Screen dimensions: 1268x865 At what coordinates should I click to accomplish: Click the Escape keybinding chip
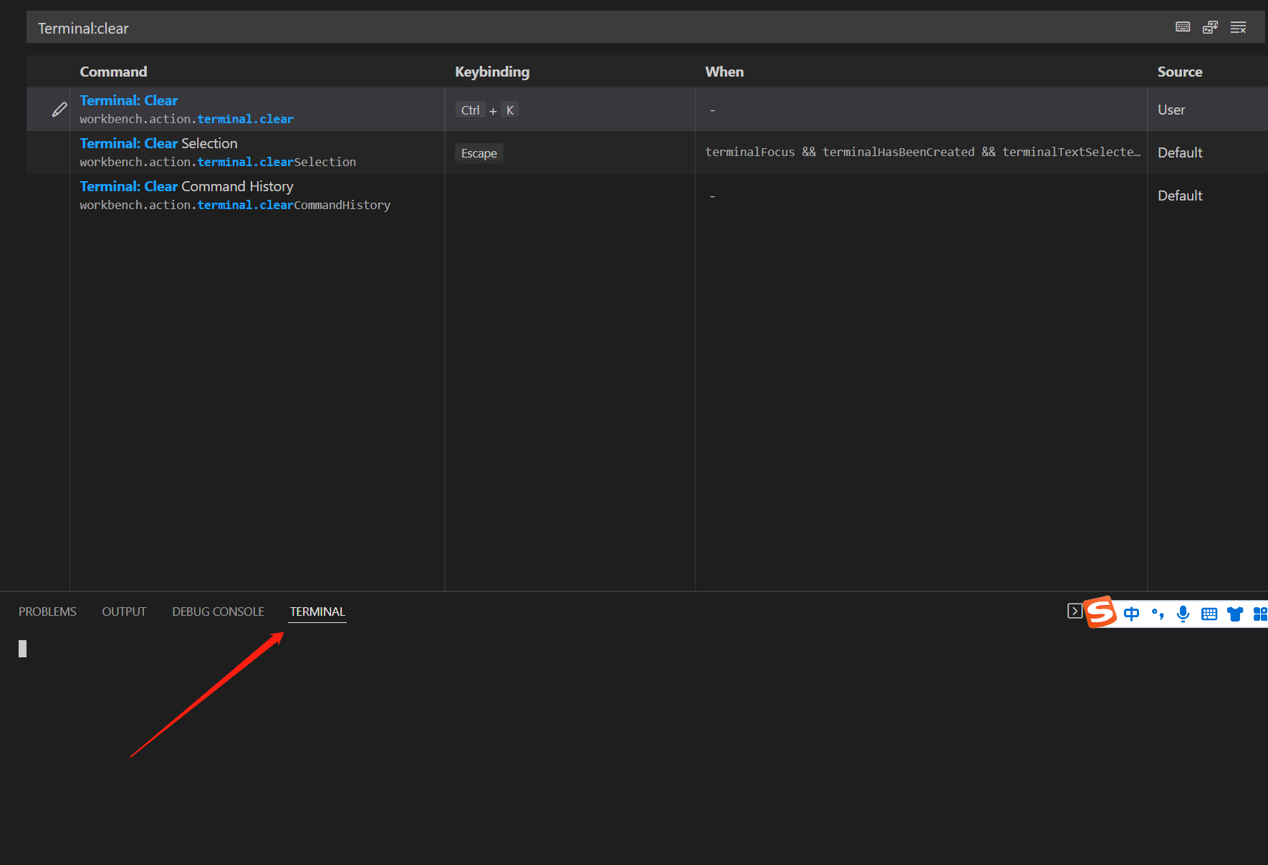pyautogui.click(x=479, y=153)
